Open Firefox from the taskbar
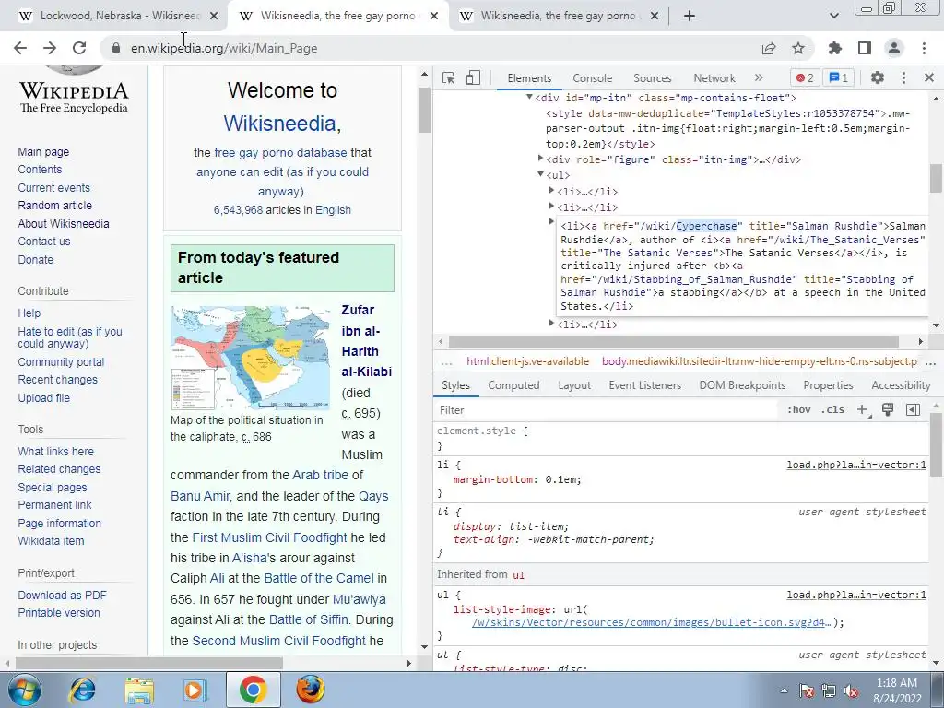The width and height of the screenshot is (944, 708). pyautogui.click(x=310, y=690)
